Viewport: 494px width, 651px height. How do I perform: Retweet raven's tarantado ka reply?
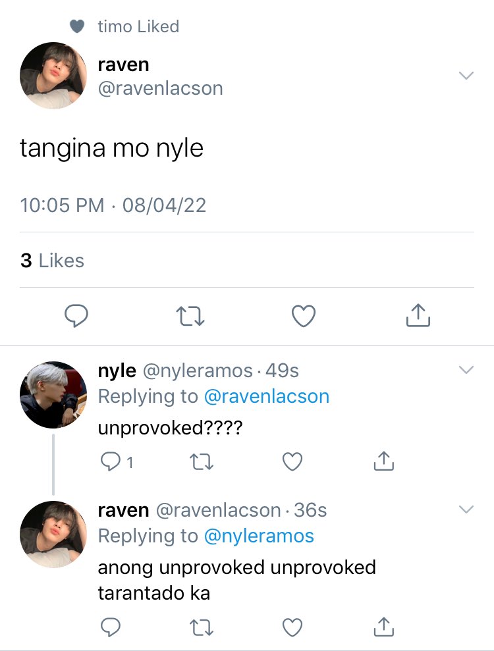[202, 627]
